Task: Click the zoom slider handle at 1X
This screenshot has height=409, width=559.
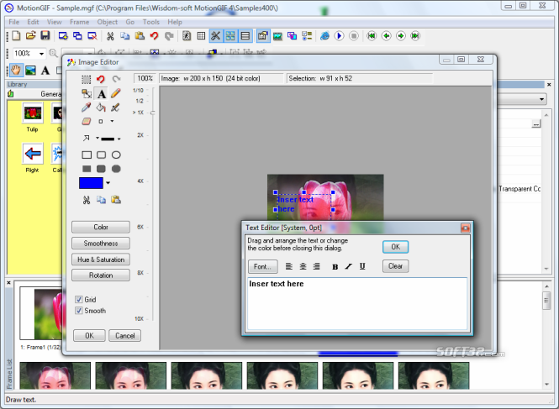Action: [x=153, y=113]
